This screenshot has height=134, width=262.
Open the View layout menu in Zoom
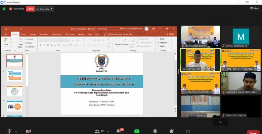[255, 8]
